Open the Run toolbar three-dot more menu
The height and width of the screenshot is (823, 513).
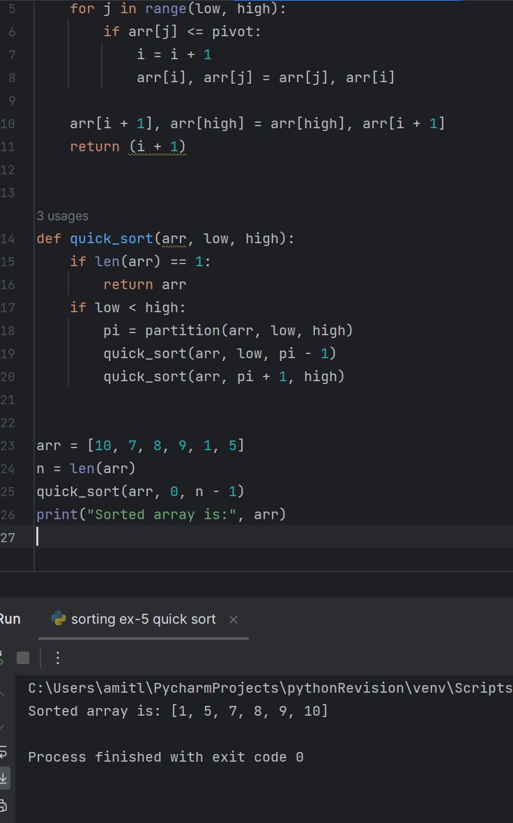pos(58,658)
